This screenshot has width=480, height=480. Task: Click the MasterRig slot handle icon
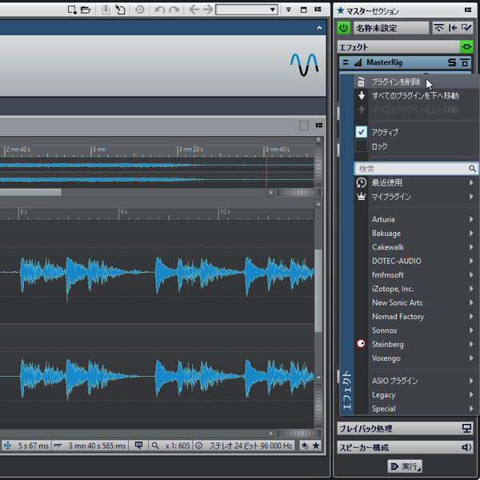tap(346, 62)
